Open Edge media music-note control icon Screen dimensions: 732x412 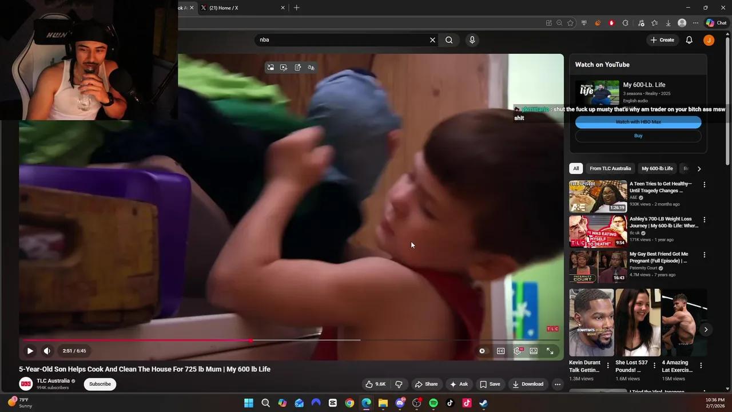[x=640, y=23]
